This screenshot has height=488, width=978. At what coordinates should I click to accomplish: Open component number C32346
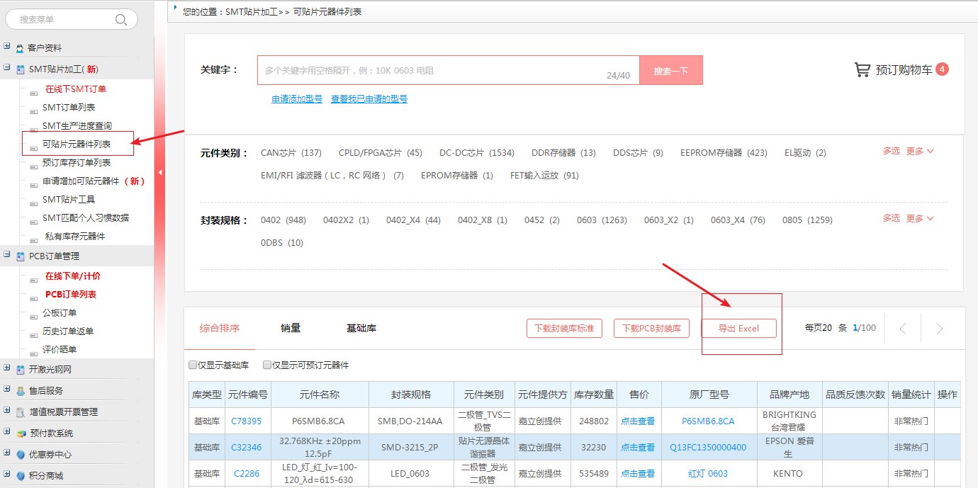(x=247, y=448)
